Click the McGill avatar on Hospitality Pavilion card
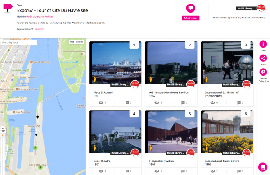The height and width of the screenshot is (175, 270). [191, 152]
